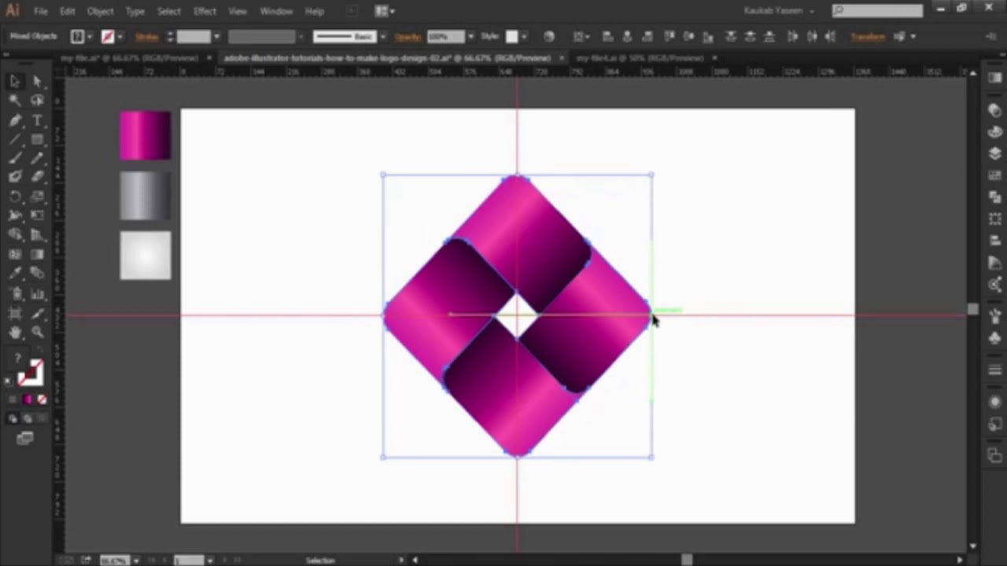Viewport: 1007px width, 566px height.
Task: Select the magenta gradient square on pasteboard
Action: [145, 135]
